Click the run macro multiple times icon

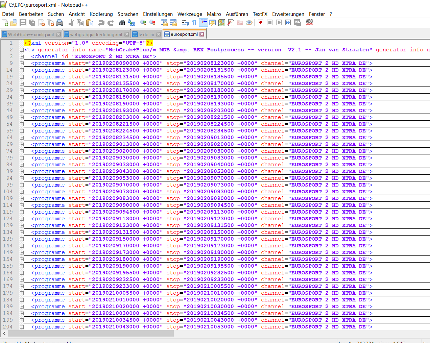(288, 23)
